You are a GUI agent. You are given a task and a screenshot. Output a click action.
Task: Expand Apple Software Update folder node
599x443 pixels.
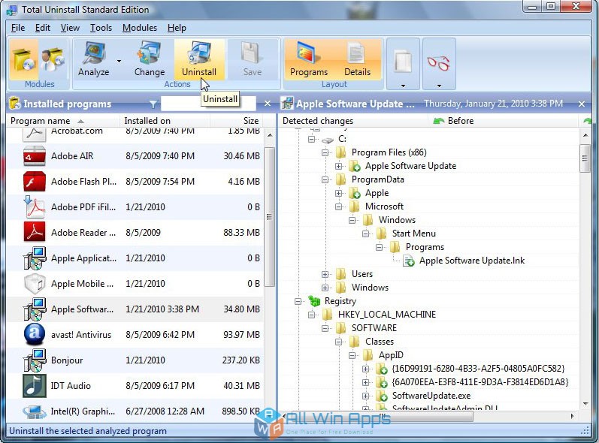pos(338,166)
